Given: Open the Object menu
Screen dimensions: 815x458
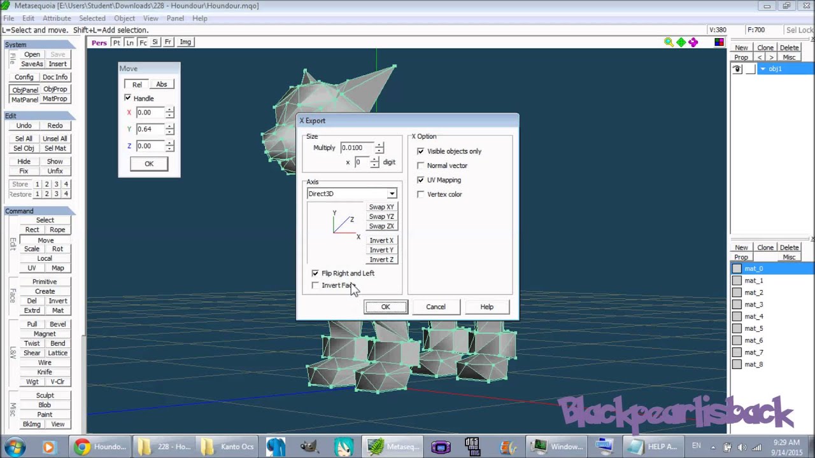Looking at the screenshot, I should (x=124, y=18).
